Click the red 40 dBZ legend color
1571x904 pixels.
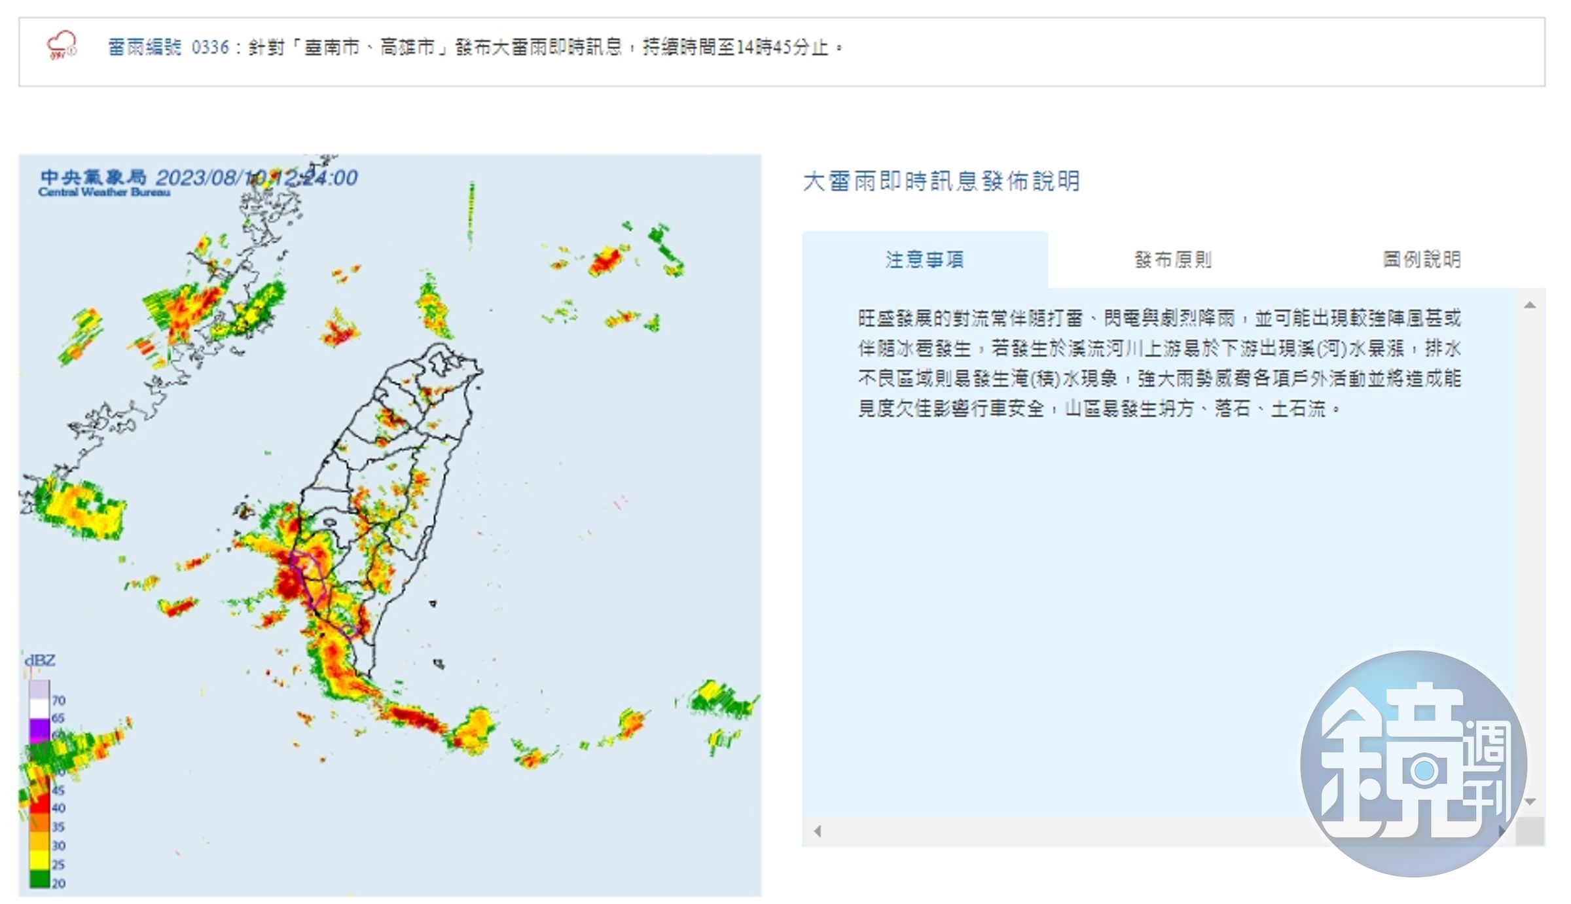(x=40, y=803)
